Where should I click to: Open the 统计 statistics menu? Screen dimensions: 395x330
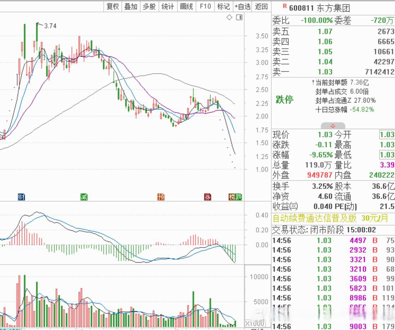168,6
